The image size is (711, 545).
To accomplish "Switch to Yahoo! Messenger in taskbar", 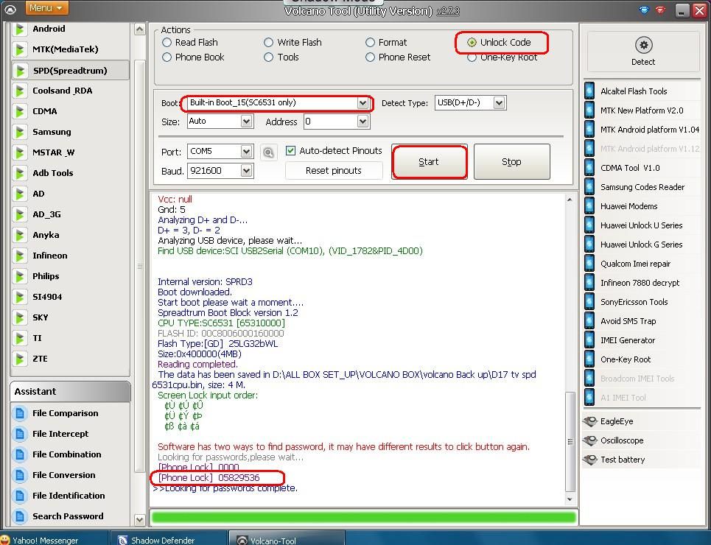I will coord(45,540).
